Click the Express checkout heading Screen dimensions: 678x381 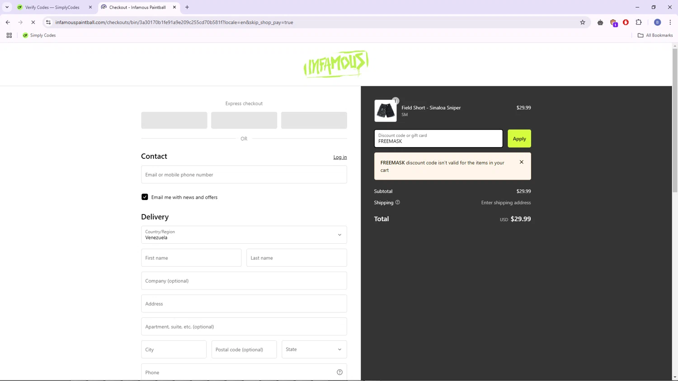tap(244, 103)
